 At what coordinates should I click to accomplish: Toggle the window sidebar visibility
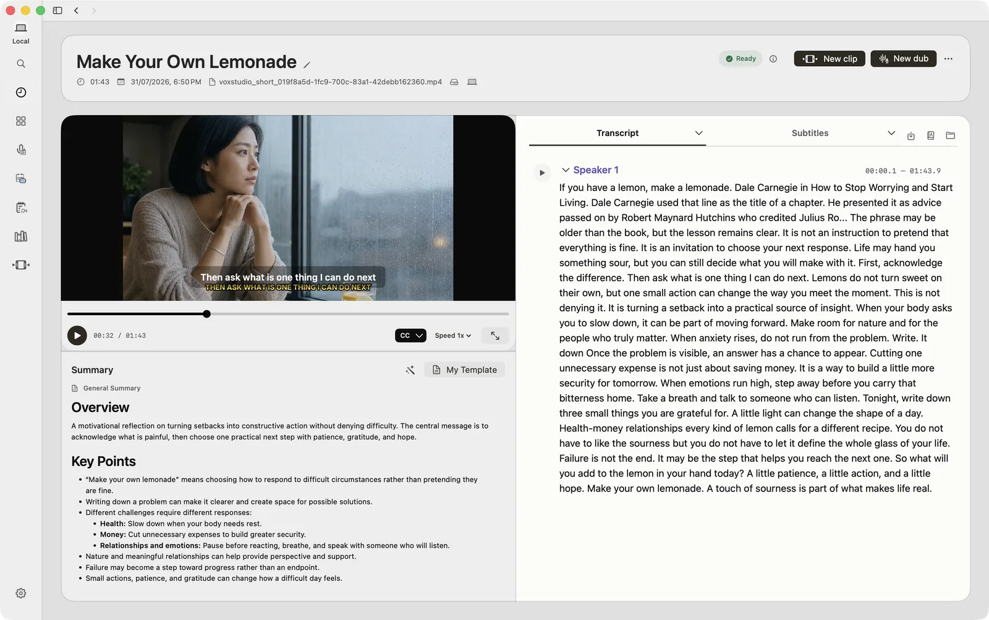[x=57, y=11]
